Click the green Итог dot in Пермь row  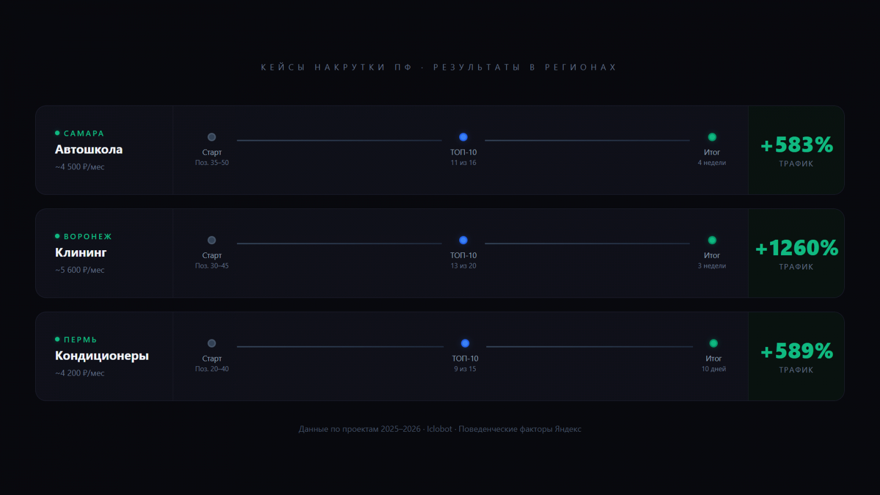pyautogui.click(x=713, y=343)
